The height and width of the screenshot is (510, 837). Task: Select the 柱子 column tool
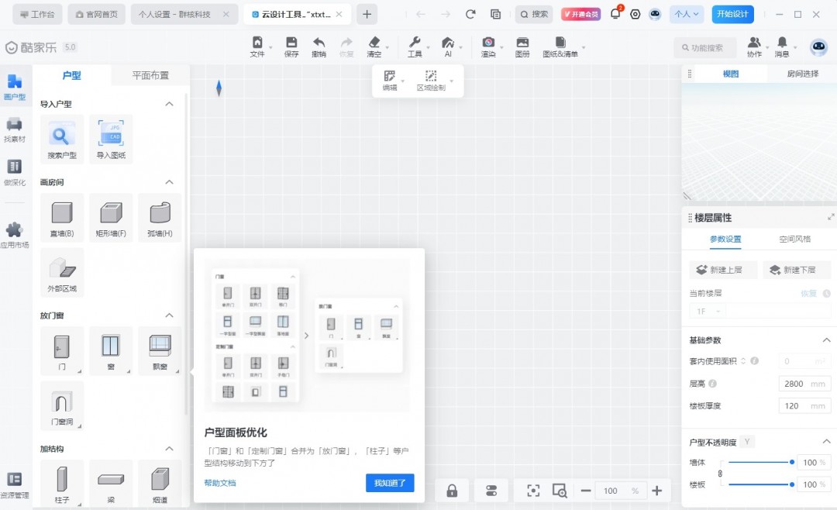pyautogui.click(x=62, y=484)
